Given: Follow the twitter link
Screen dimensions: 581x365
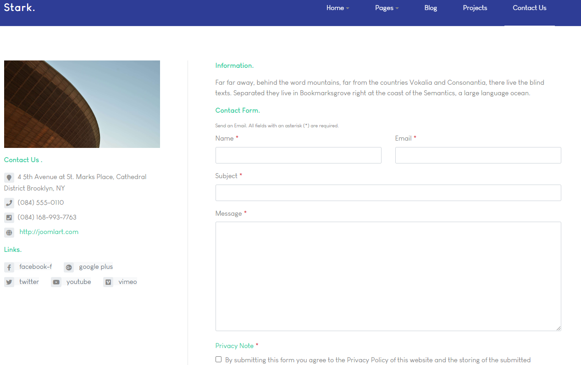Looking at the screenshot, I should pyautogui.click(x=29, y=282).
